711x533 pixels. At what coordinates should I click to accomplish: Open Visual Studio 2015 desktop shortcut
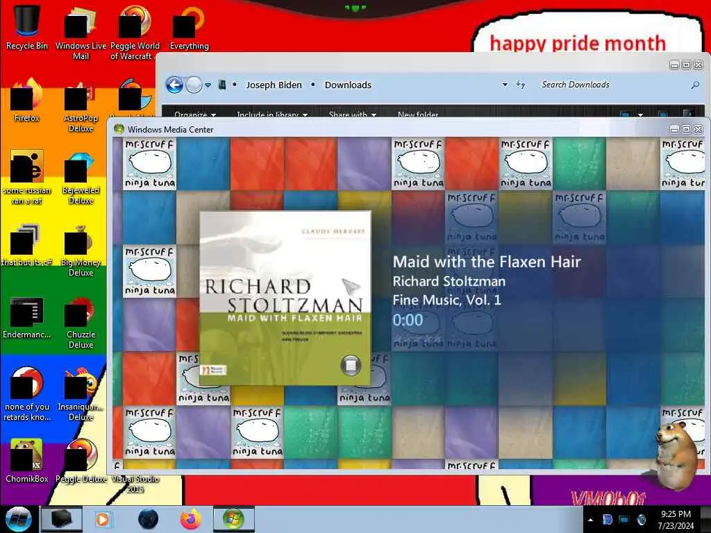[x=135, y=484]
